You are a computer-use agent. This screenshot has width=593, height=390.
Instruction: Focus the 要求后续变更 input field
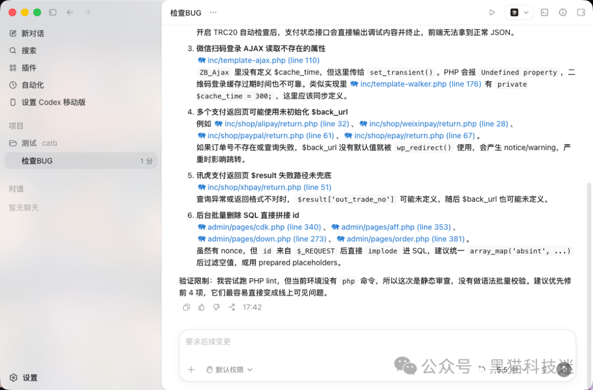click(x=377, y=342)
